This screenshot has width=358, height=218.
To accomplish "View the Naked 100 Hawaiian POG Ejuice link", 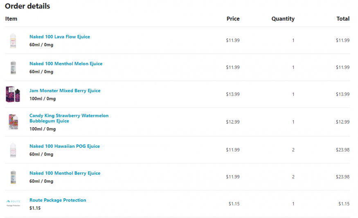I will (x=65, y=146).
